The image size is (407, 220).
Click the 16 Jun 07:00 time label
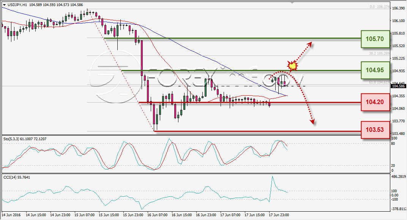coord(157,215)
